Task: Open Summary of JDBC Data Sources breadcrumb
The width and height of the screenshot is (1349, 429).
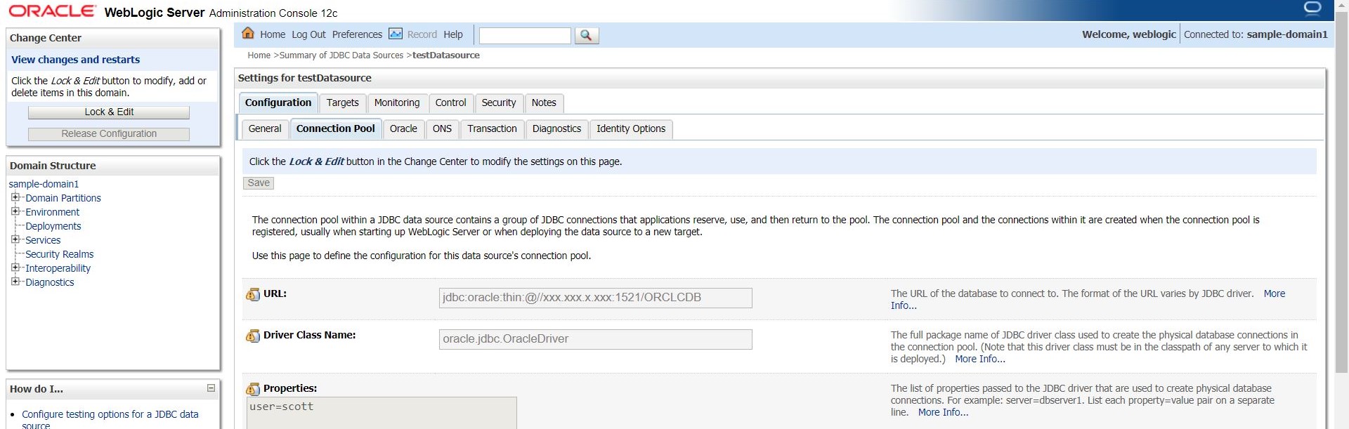Action: pyautogui.click(x=341, y=55)
